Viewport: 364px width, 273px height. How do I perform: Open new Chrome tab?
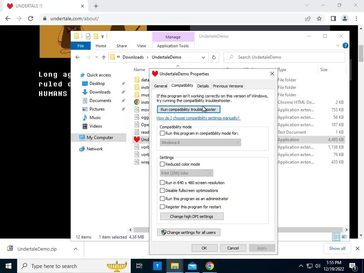[96, 6]
